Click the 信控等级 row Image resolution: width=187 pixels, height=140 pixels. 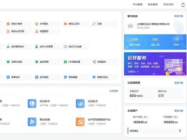click(155, 131)
